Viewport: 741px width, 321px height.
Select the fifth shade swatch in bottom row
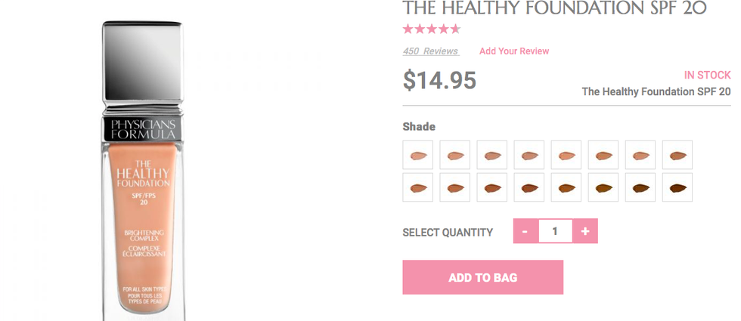coord(566,187)
